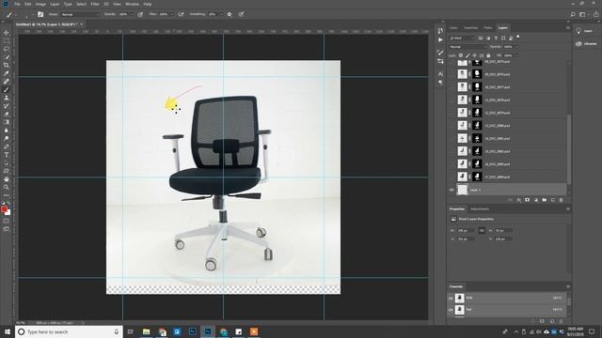The width and height of the screenshot is (602, 338).
Task: Toggle the RGB channel eye icon
Action: click(x=451, y=299)
